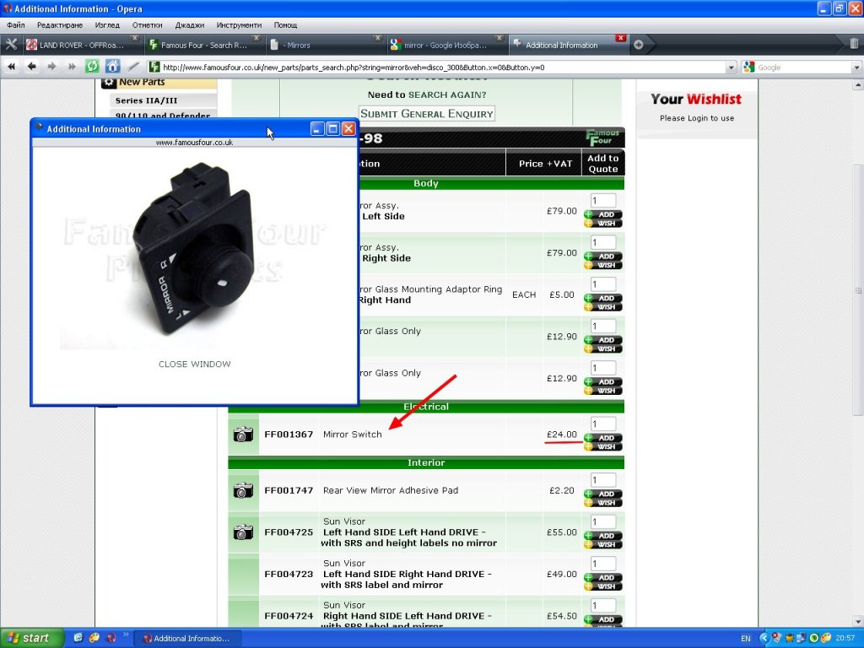This screenshot has height=648, width=864.
Task: Click camera icon for FF001747 Adhesive Pad
Action: click(x=243, y=490)
